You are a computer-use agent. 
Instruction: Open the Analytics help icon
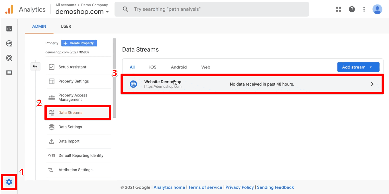pos(352,9)
